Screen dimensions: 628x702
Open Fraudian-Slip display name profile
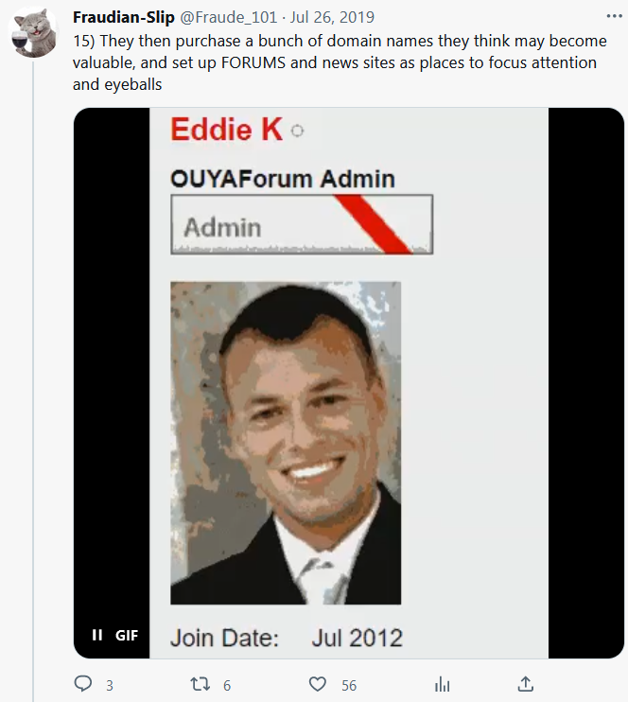point(124,17)
